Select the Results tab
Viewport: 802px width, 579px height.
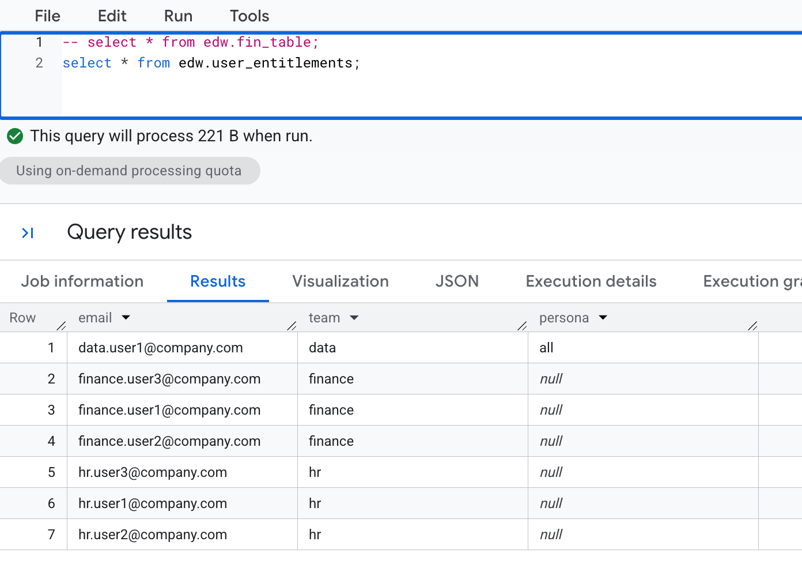[x=218, y=281]
